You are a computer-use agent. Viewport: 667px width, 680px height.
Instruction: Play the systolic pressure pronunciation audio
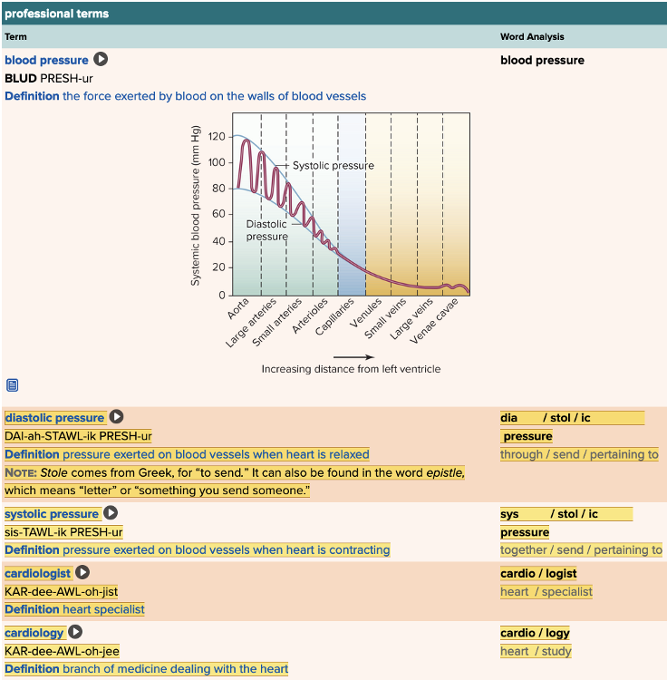pos(111,513)
